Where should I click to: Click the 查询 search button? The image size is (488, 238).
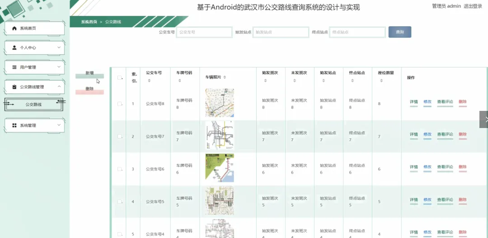[x=399, y=32]
